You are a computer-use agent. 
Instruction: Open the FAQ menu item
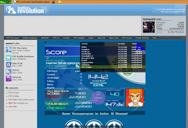tap(155, 38)
